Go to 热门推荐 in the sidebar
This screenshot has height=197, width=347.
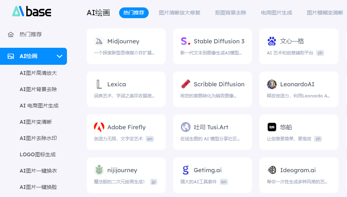(31, 34)
